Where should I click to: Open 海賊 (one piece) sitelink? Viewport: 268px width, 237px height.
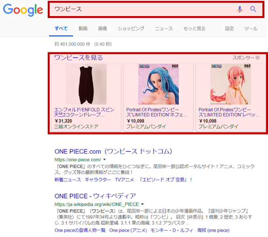pyautogui.click(x=213, y=230)
